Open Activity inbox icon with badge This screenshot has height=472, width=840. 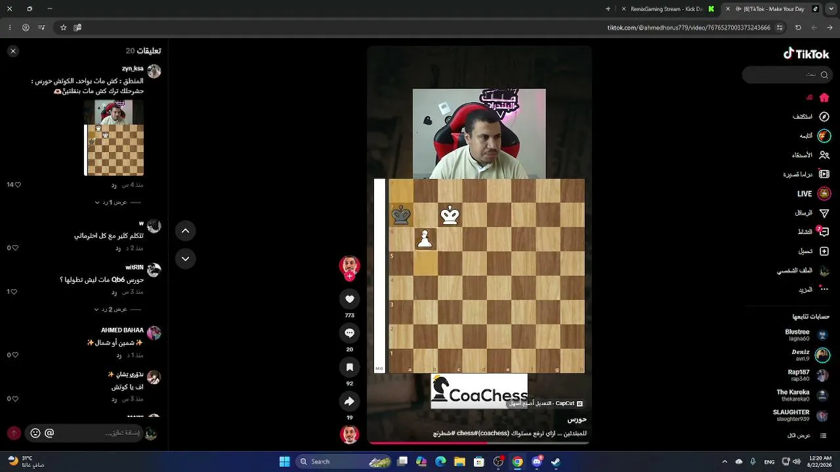[824, 231]
